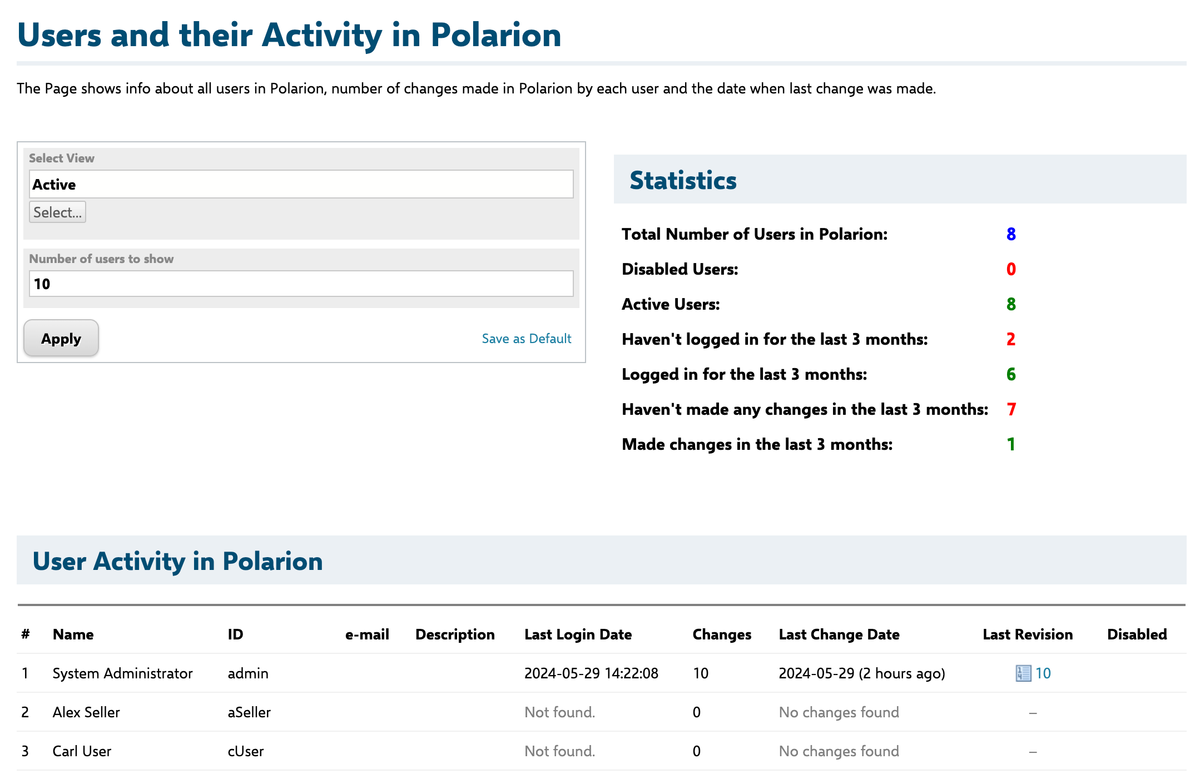The image size is (1200, 774).
Task: Click Logged in for the last 3 months value 6
Action: point(1011,374)
